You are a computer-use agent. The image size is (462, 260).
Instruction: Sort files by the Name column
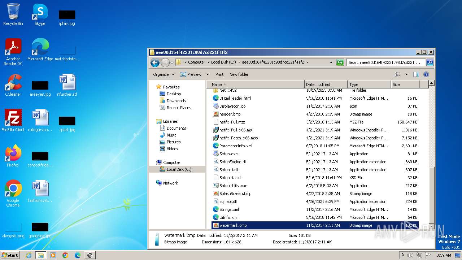pyautogui.click(x=256, y=84)
